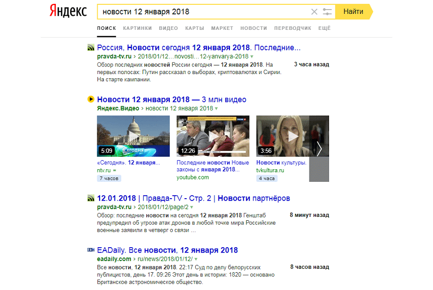Play the 12:26 meeting video thumbnail
This screenshot has width=433, height=290.
213,136
